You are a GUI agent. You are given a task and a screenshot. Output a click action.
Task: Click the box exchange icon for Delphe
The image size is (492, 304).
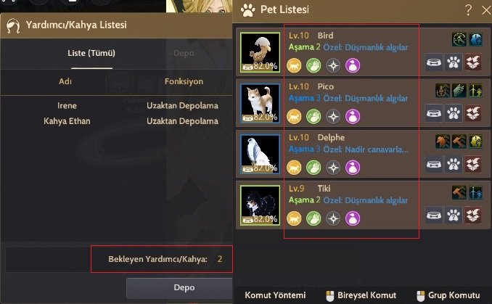point(473,164)
